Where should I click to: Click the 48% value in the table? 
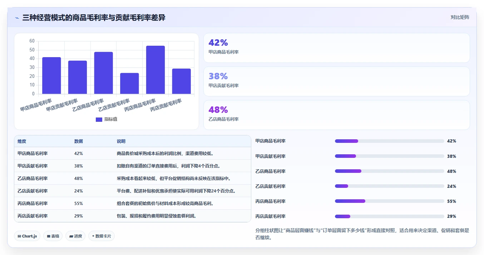click(x=79, y=178)
